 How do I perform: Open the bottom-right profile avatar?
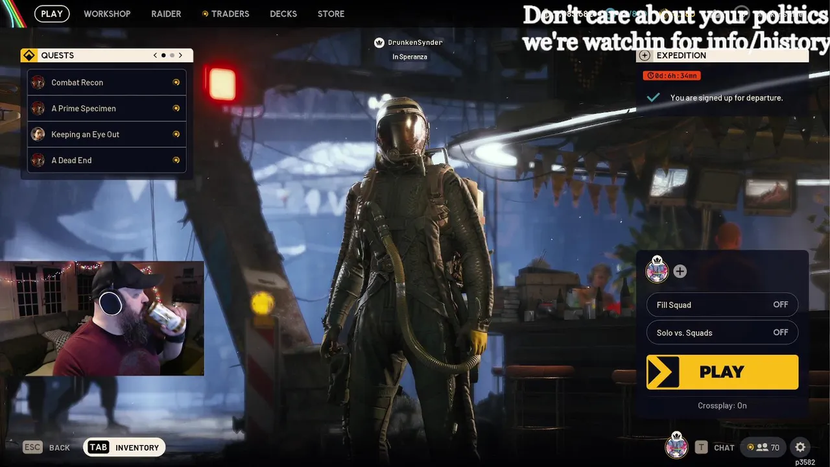tap(676, 445)
